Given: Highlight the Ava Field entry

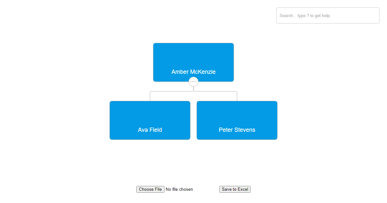Looking at the screenshot, I should tap(150, 120).
